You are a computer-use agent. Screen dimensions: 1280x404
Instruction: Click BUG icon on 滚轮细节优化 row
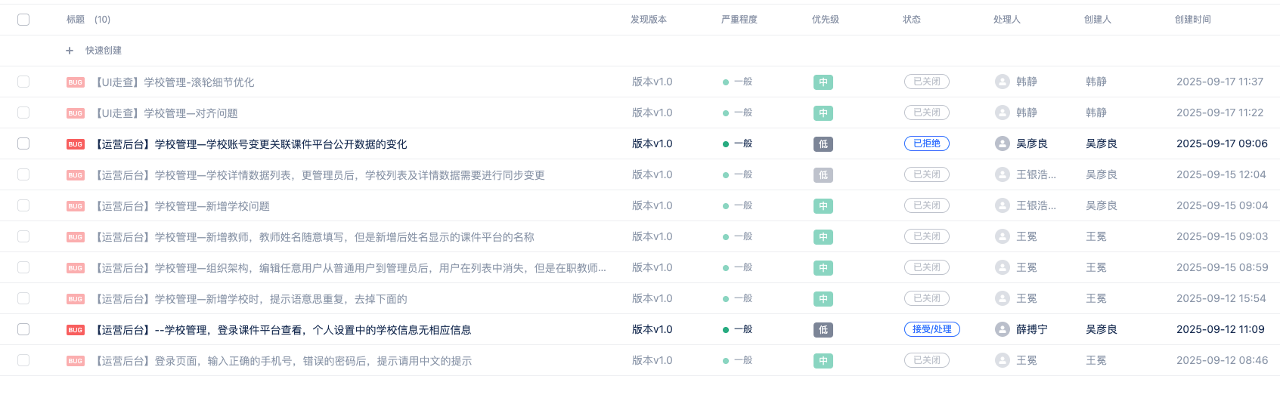(x=76, y=82)
